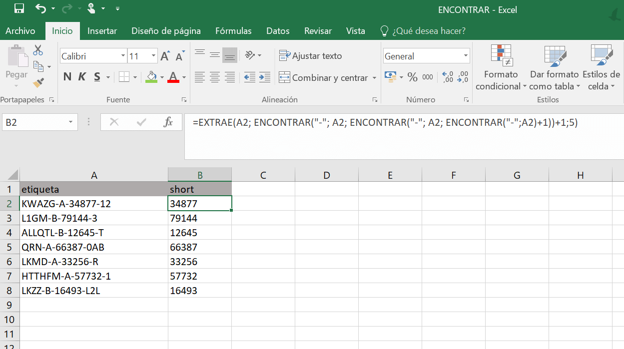Decrease indent in the Alineación group
The width and height of the screenshot is (624, 349).
point(249,77)
